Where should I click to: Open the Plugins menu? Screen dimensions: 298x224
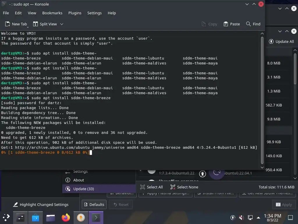(75, 13)
